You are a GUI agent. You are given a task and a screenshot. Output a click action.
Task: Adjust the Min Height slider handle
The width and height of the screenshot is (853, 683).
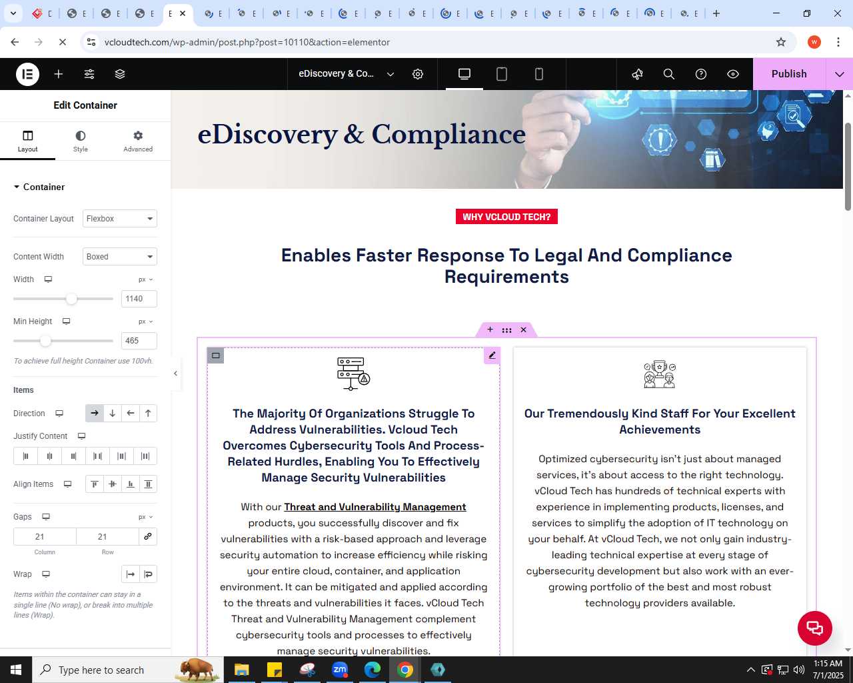[x=45, y=341]
